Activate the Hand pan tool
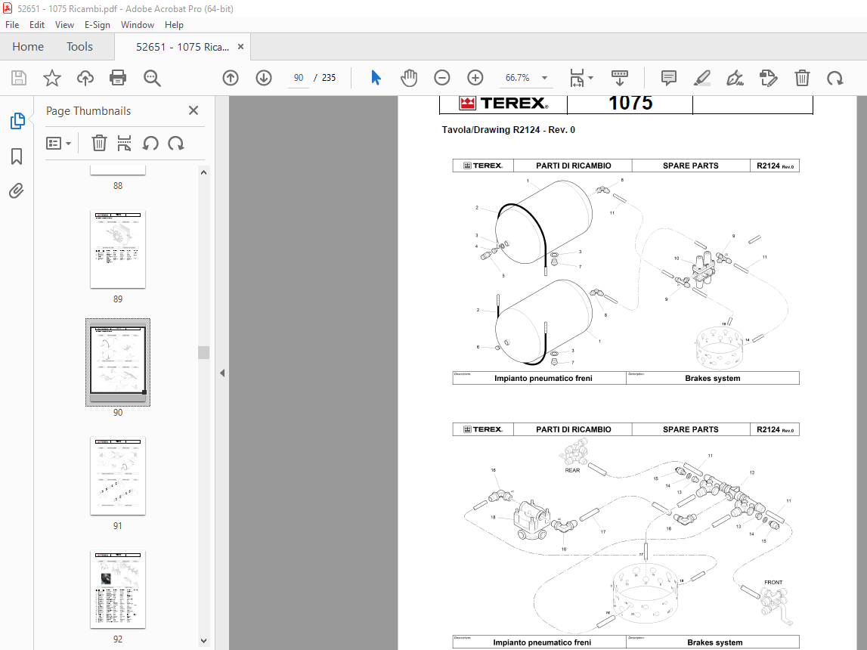Screen dimensions: 867x650 (409, 78)
